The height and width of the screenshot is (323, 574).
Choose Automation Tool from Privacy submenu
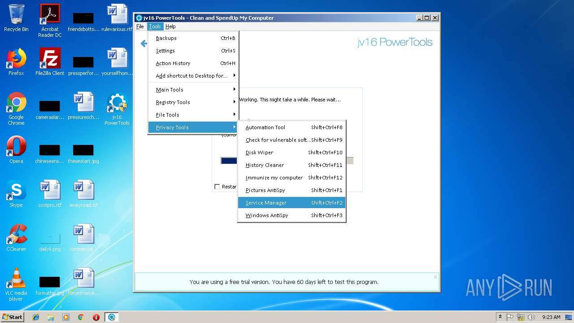click(291, 127)
